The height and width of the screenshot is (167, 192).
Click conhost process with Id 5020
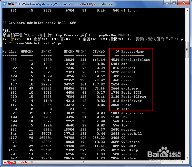pos(128,72)
